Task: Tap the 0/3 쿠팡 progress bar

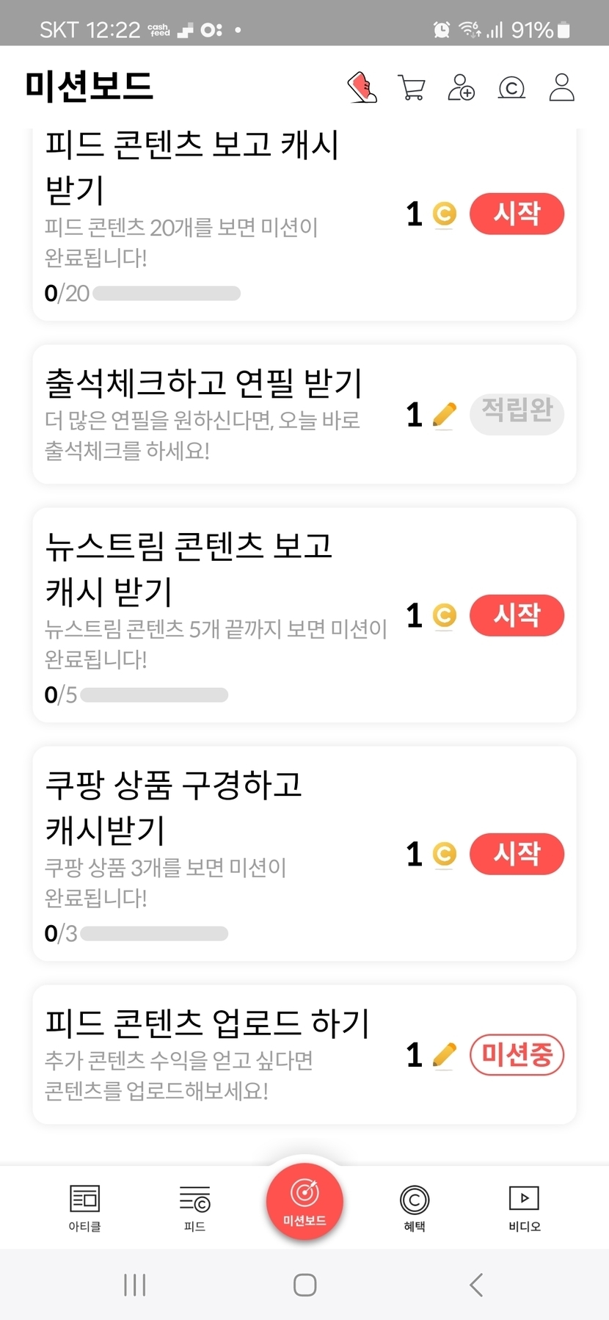Action: pyautogui.click(x=154, y=934)
